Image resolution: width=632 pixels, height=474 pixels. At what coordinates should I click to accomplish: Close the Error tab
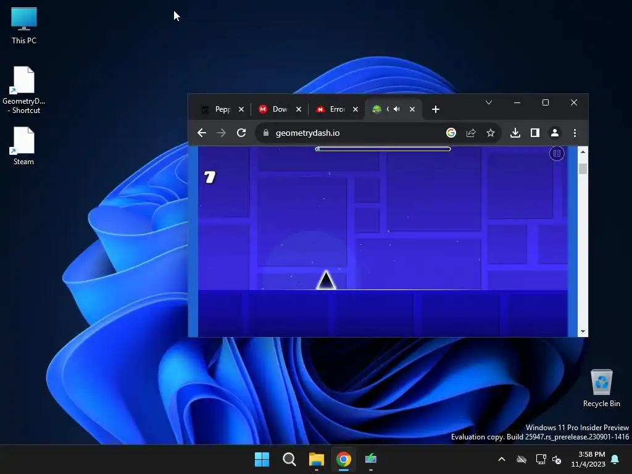(355, 109)
